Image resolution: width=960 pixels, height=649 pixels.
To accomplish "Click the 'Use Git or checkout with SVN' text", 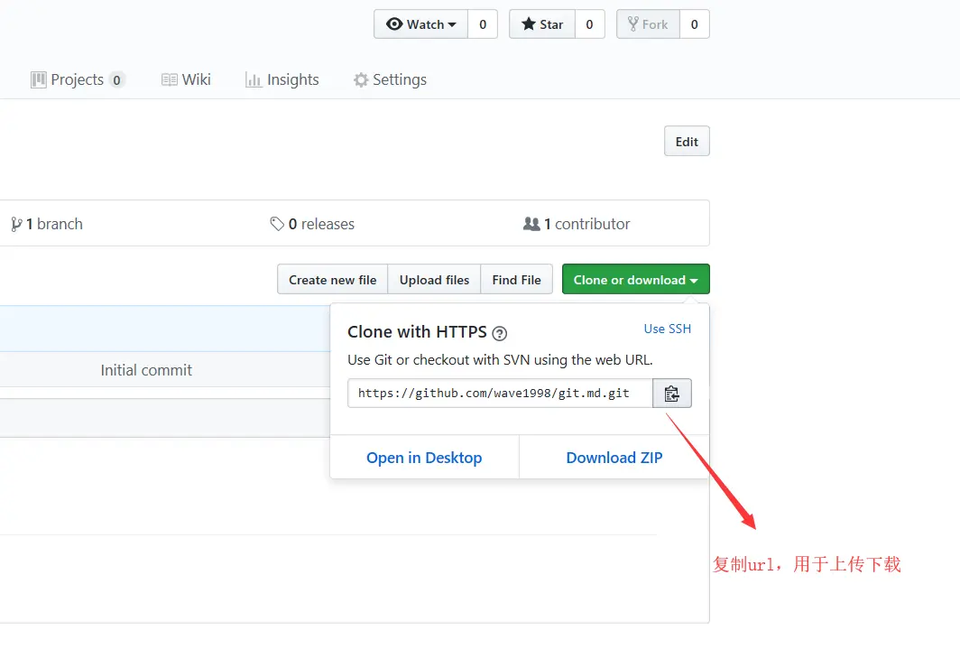I will click(500, 360).
